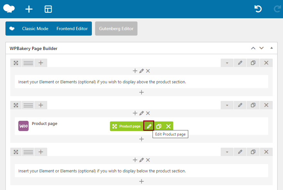Move WPBakery panel down with chevron
This screenshot has width=283, height=190.
[x=261, y=48]
